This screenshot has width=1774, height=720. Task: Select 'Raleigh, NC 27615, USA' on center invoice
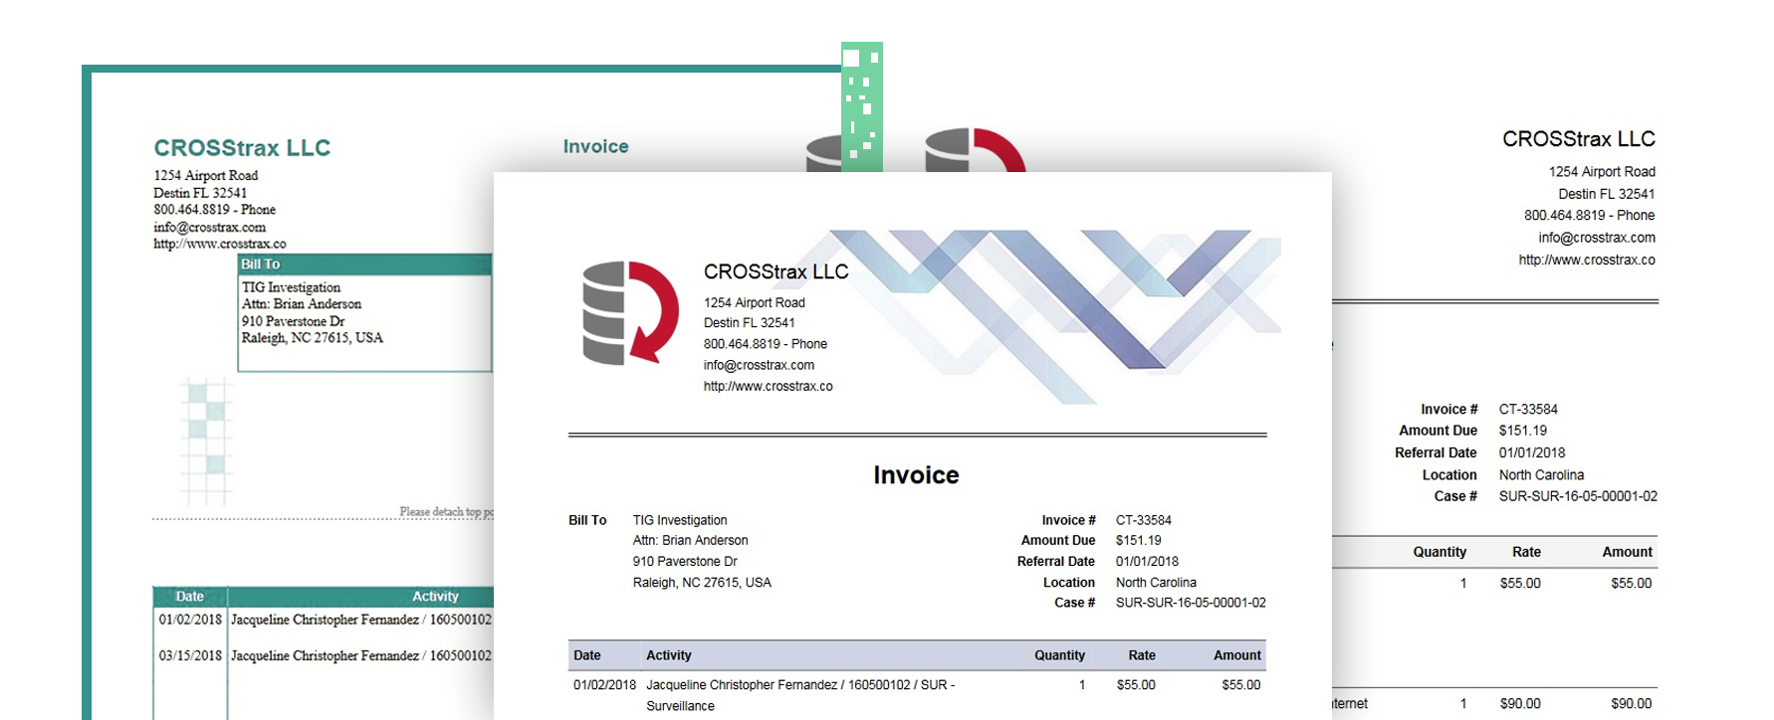[x=702, y=583]
